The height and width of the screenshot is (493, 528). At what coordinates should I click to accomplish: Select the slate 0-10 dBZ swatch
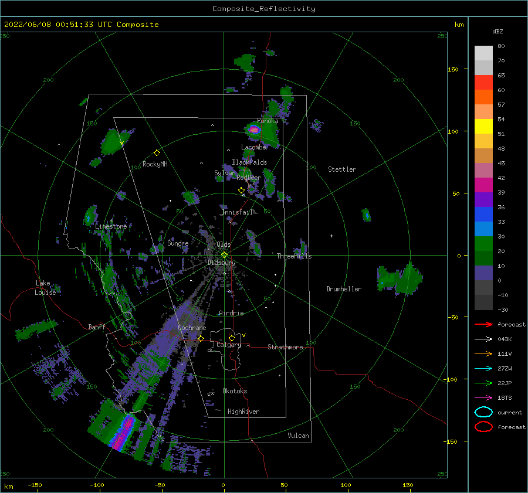tap(483, 273)
